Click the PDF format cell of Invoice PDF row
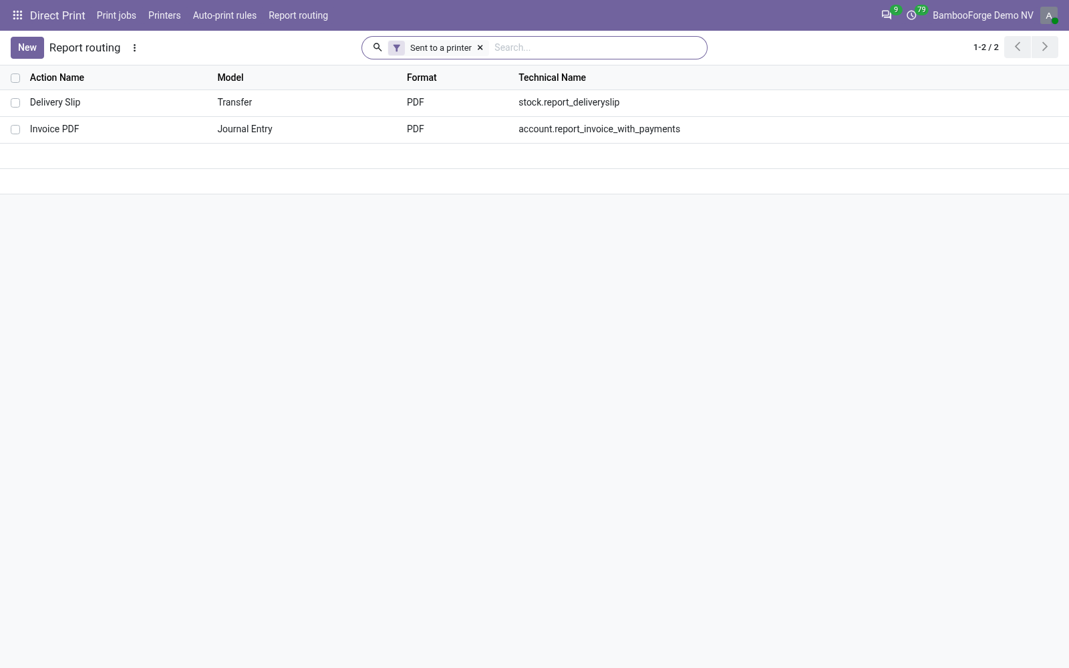Viewport: 1069px width, 668px height. [415, 129]
